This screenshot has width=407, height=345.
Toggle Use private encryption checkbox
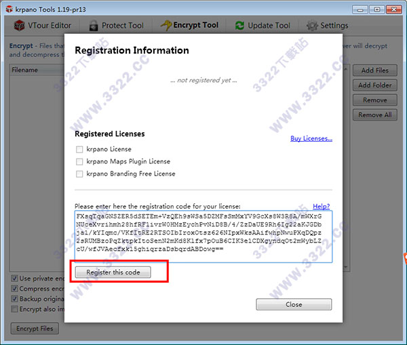(14, 279)
